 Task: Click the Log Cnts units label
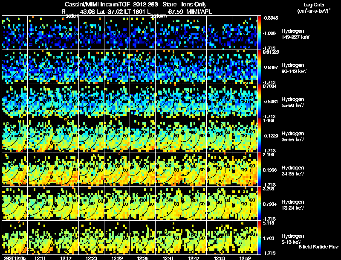coord(314,8)
